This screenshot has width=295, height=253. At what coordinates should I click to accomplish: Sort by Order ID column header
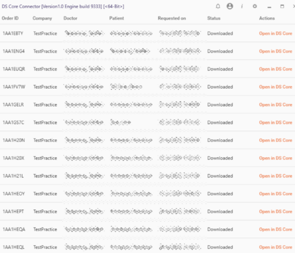10,18
